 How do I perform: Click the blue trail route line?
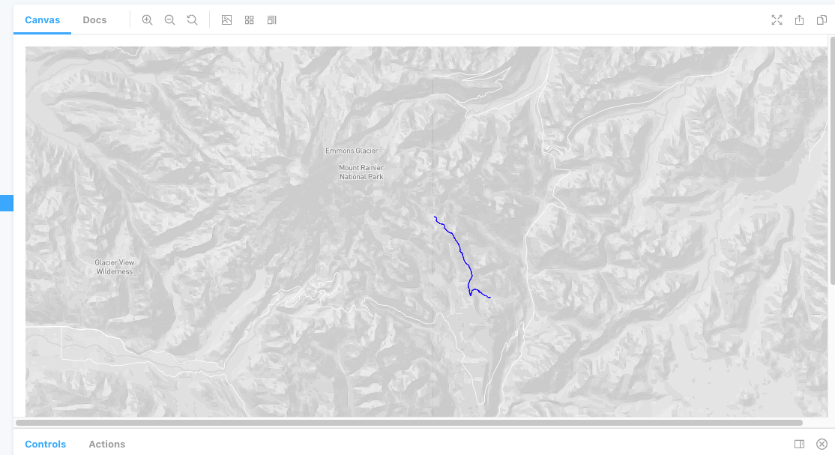click(x=459, y=247)
